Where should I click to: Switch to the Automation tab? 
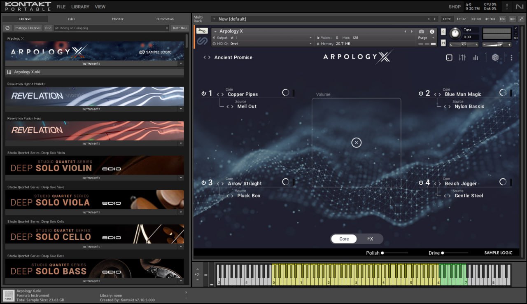(165, 19)
